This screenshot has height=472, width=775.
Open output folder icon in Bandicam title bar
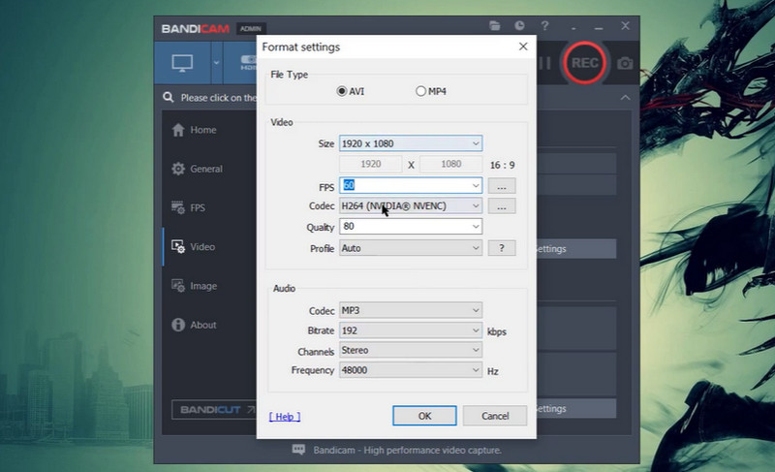(495, 26)
